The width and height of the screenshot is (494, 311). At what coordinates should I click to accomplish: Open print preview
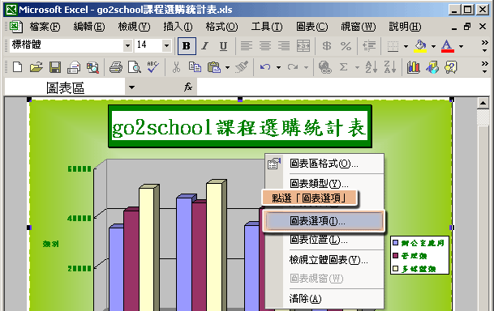click(x=135, y=67)
